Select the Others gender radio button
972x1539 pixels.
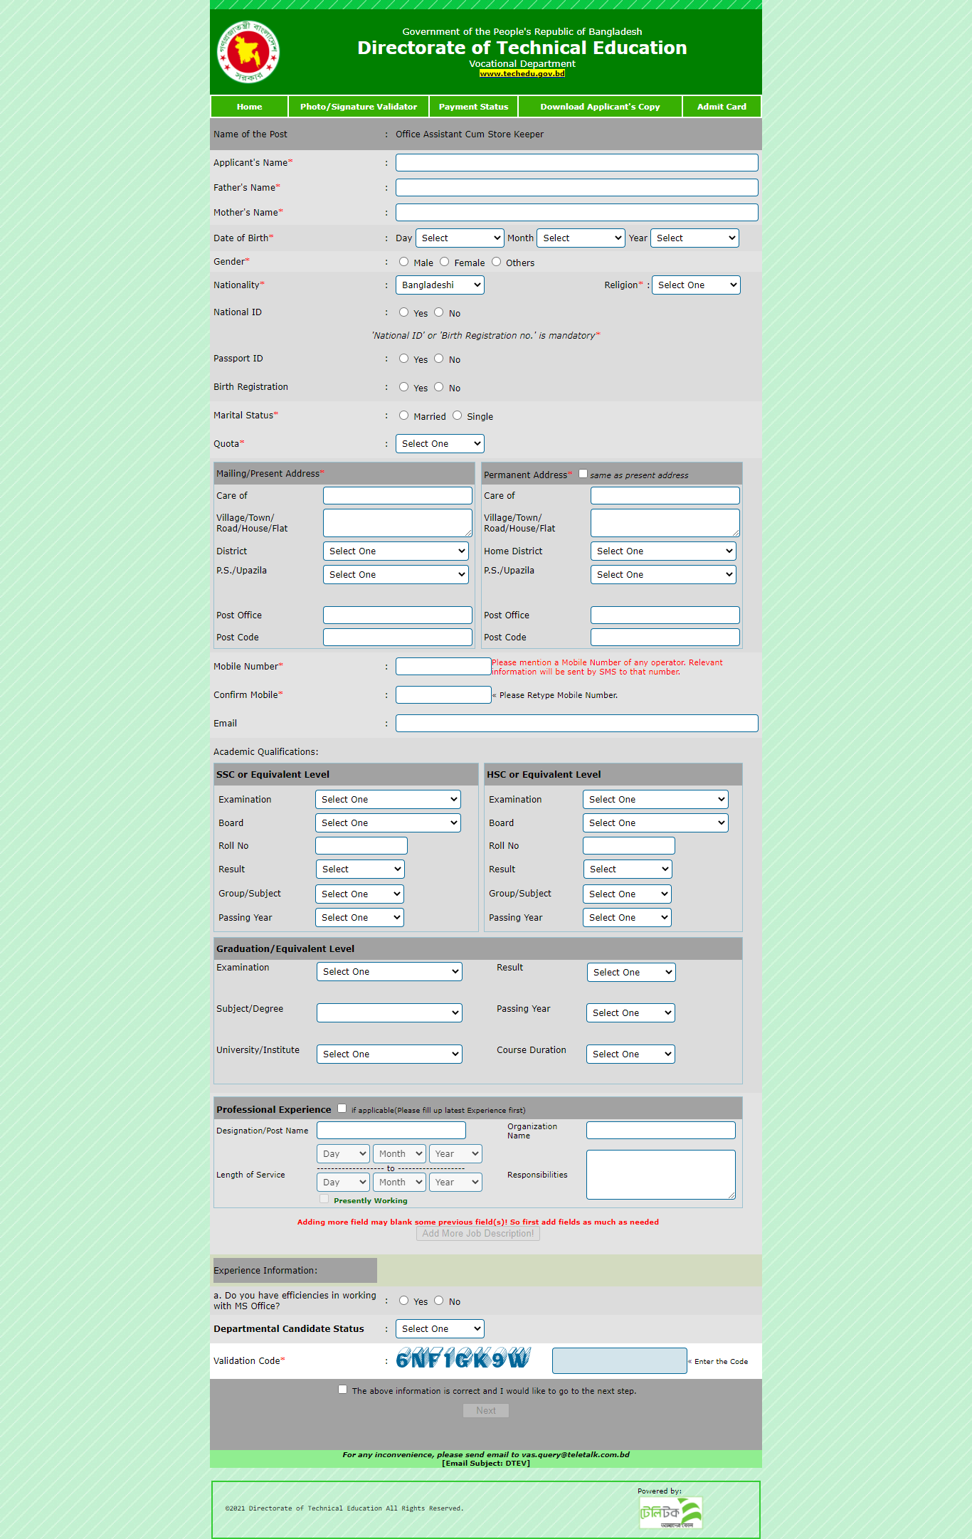496,262
